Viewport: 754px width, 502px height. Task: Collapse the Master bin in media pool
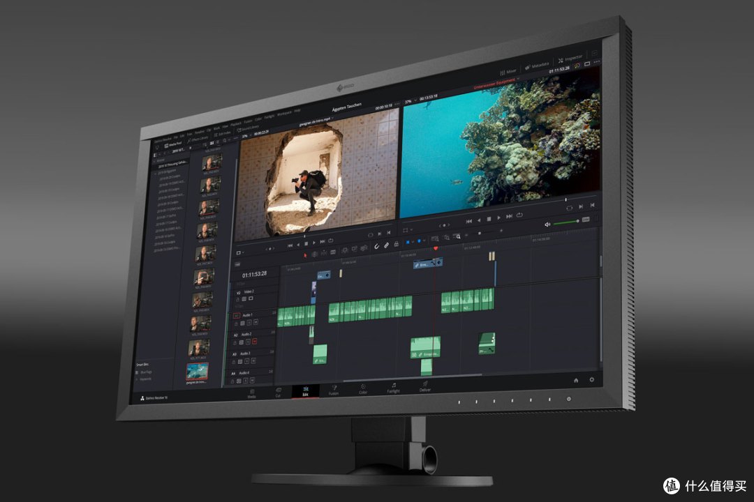tap(154, 160)
